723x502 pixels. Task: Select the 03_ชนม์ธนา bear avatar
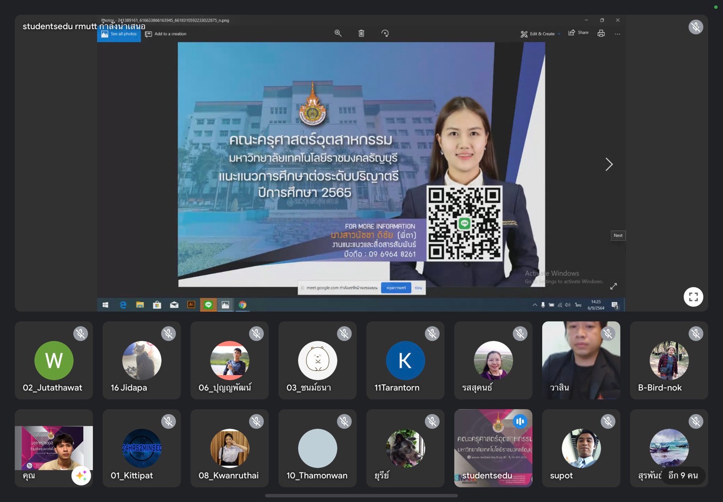coord(318,360)
